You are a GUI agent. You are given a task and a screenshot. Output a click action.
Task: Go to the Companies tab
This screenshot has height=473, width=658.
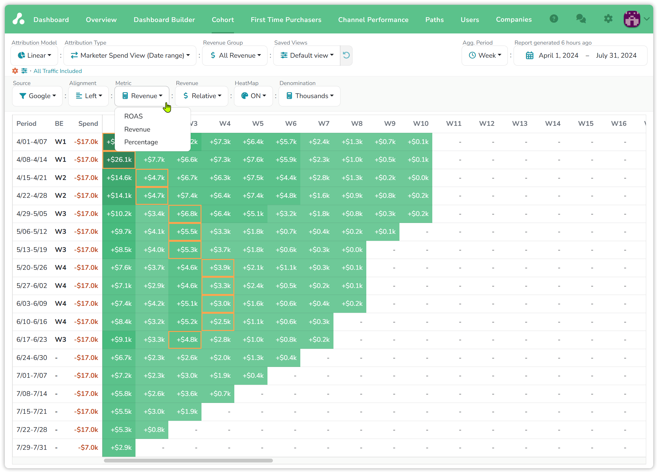514,19
